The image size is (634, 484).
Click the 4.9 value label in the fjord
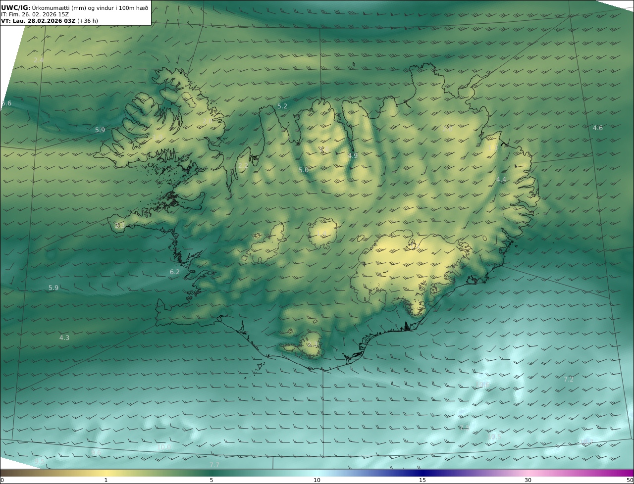[x=353, y=155]
